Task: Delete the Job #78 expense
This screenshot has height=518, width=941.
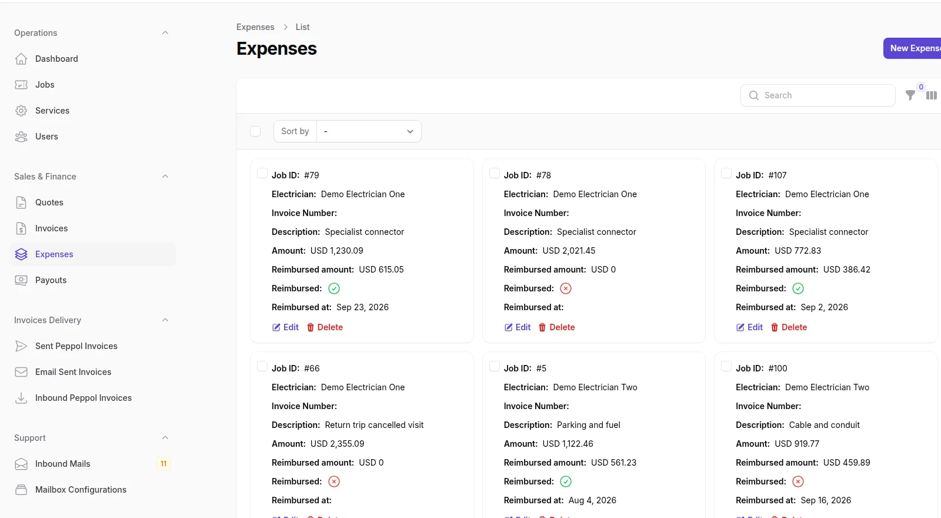Action: tap(556, 327)
